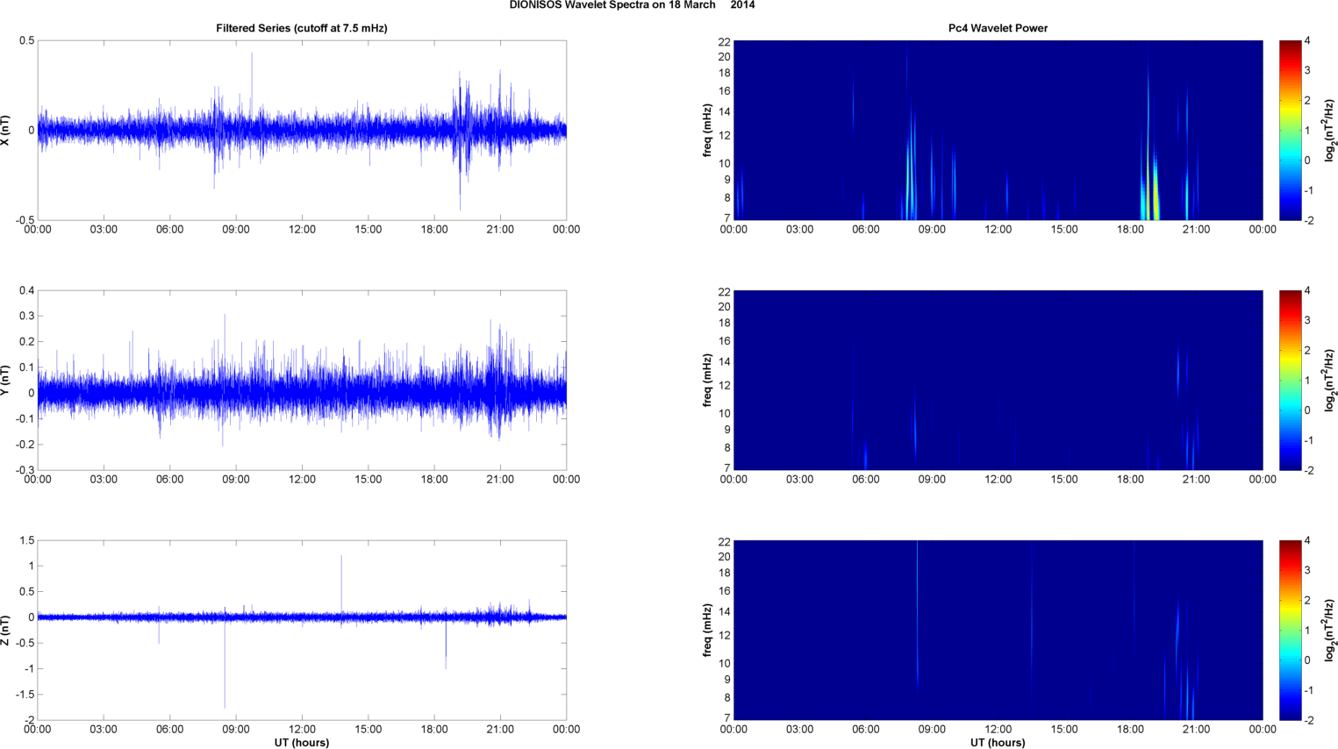The image size is (1338, 749).
Task: Click the top spectrogram's color scale bar
Action: pos(1290,130)
